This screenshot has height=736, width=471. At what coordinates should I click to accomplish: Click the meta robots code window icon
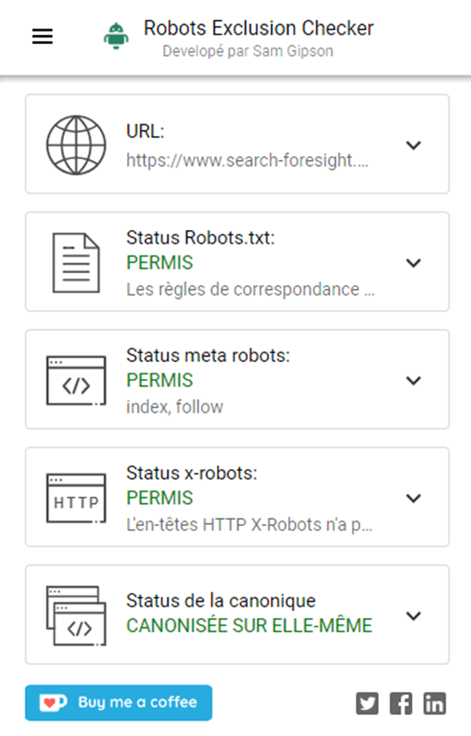(76, 380)
